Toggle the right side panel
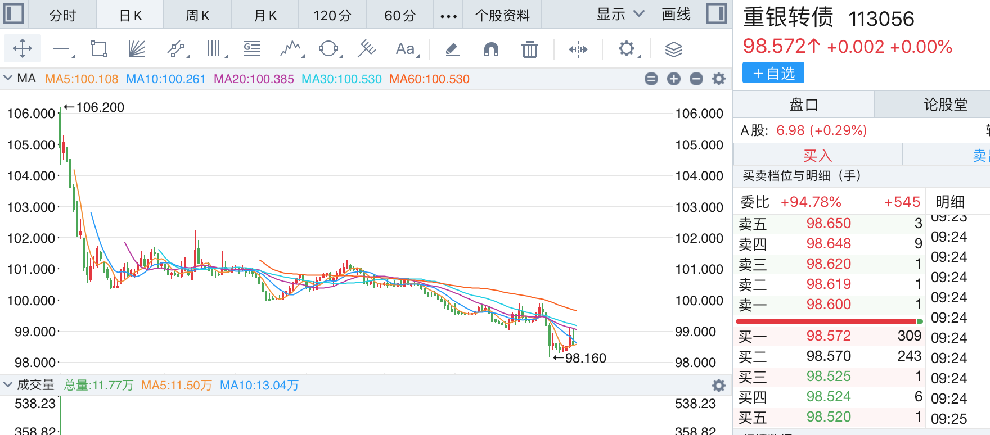The image size is (990, 435). 716,13
